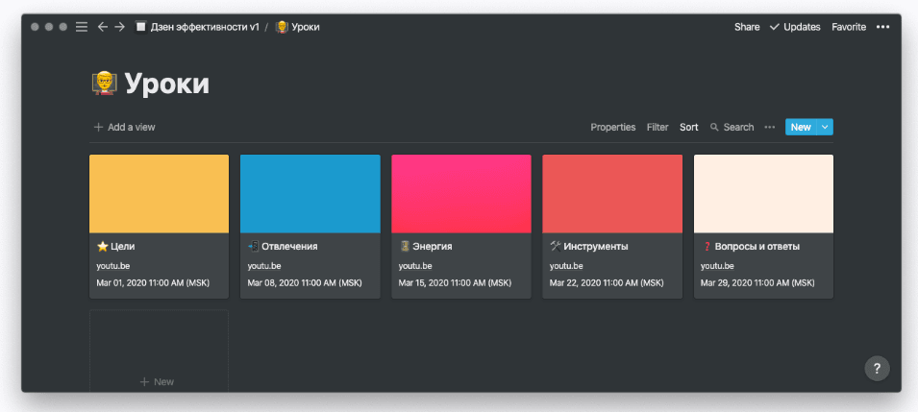Viewport: 918px width, 412px height.
Task: Click the star emoji on Цели card
Action: [102, 247]
